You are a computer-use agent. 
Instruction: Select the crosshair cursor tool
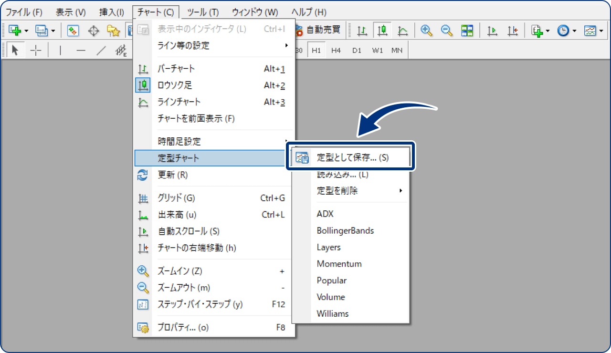(x=36, y=50)
